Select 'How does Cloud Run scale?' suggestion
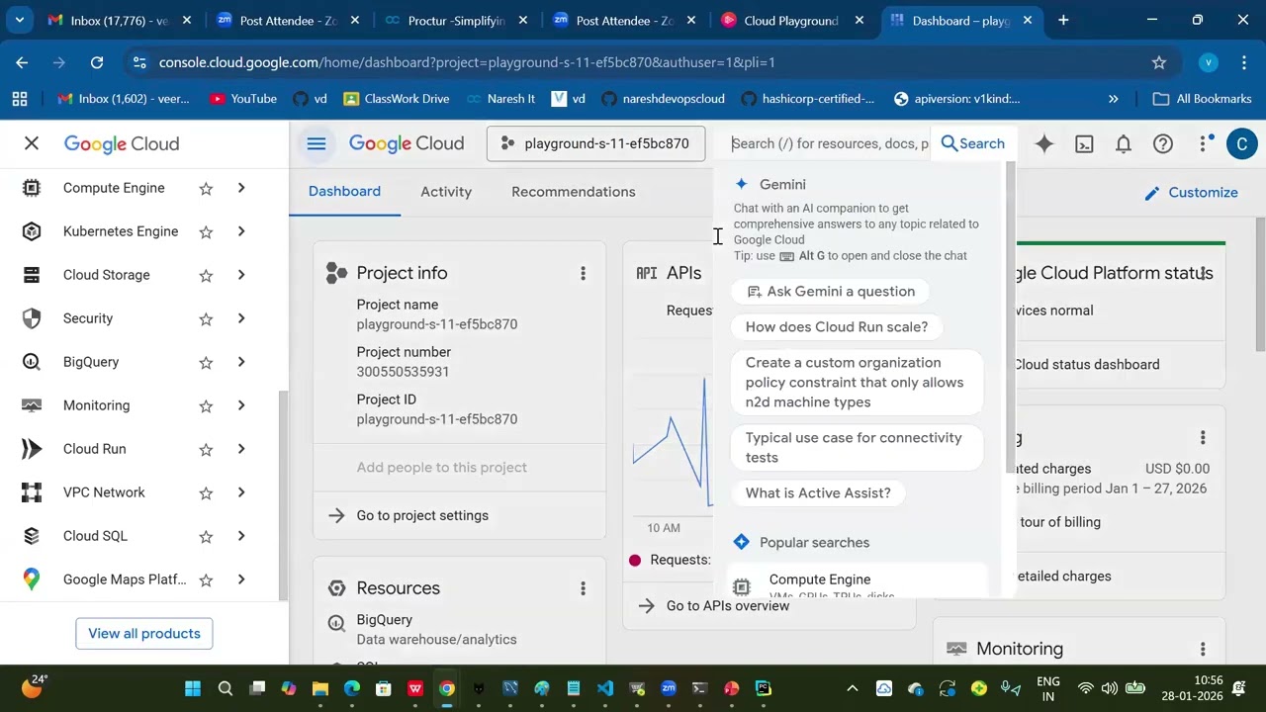This screenshot has height=712, width=1266. click(x=837, y=327)
